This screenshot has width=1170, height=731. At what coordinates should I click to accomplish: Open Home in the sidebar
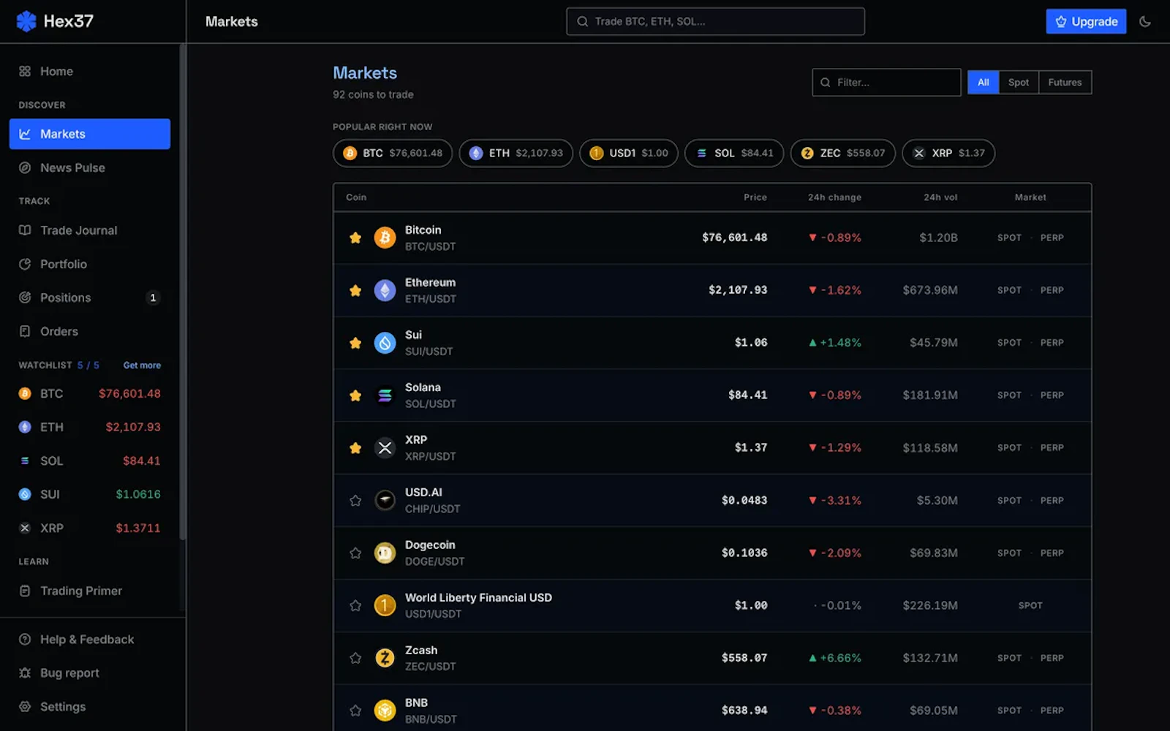90,71
